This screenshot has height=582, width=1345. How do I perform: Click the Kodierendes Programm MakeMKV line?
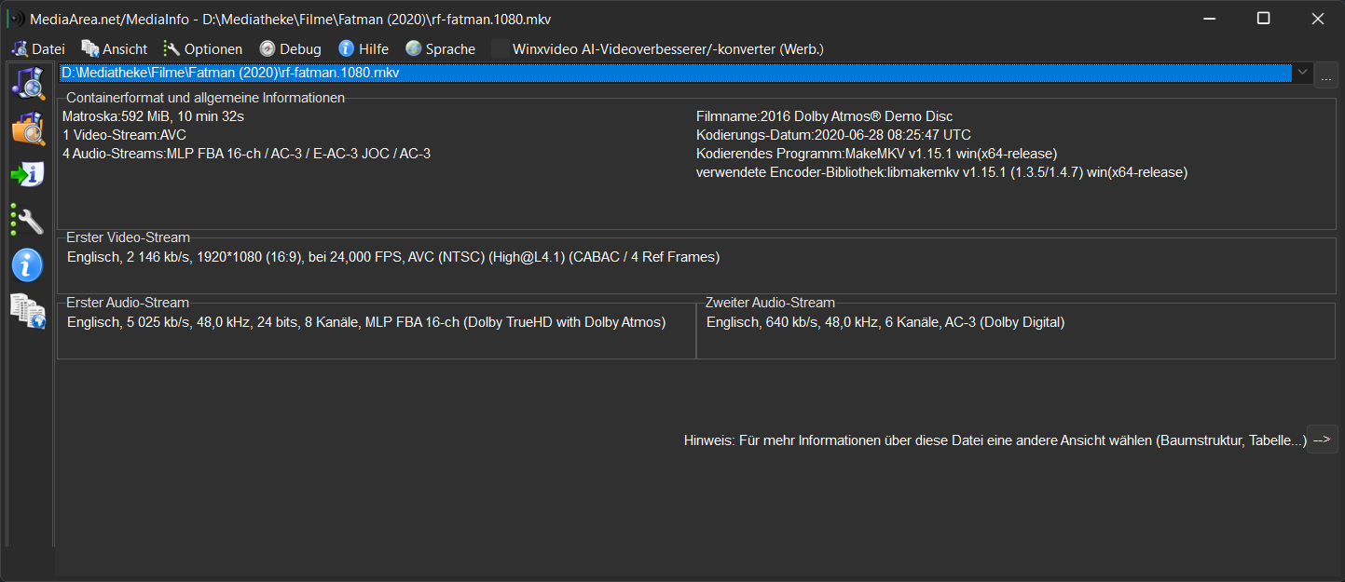pos(876,154)
